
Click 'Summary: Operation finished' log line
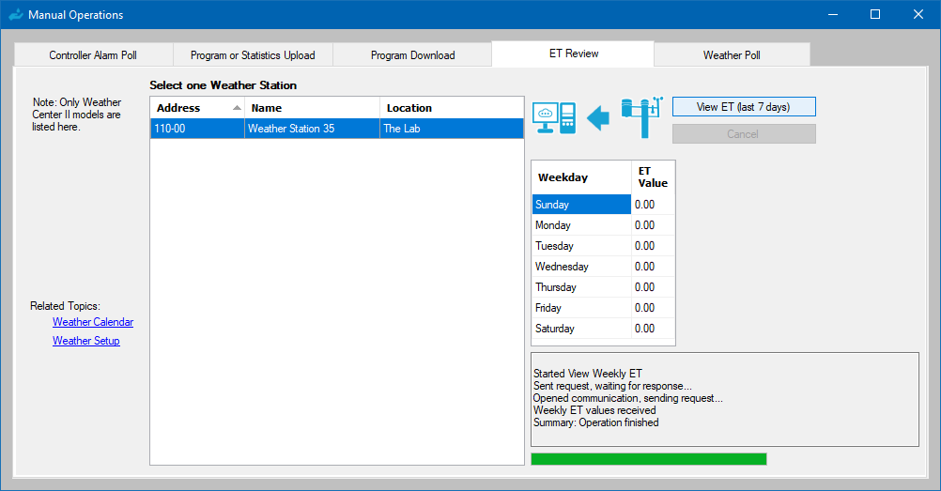[596, 422]
